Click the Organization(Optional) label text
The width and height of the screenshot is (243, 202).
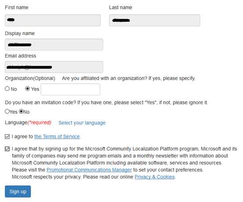(30, 78)
